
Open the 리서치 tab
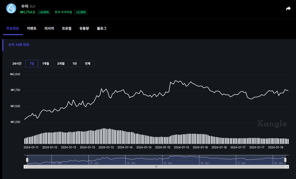[49, 28]
